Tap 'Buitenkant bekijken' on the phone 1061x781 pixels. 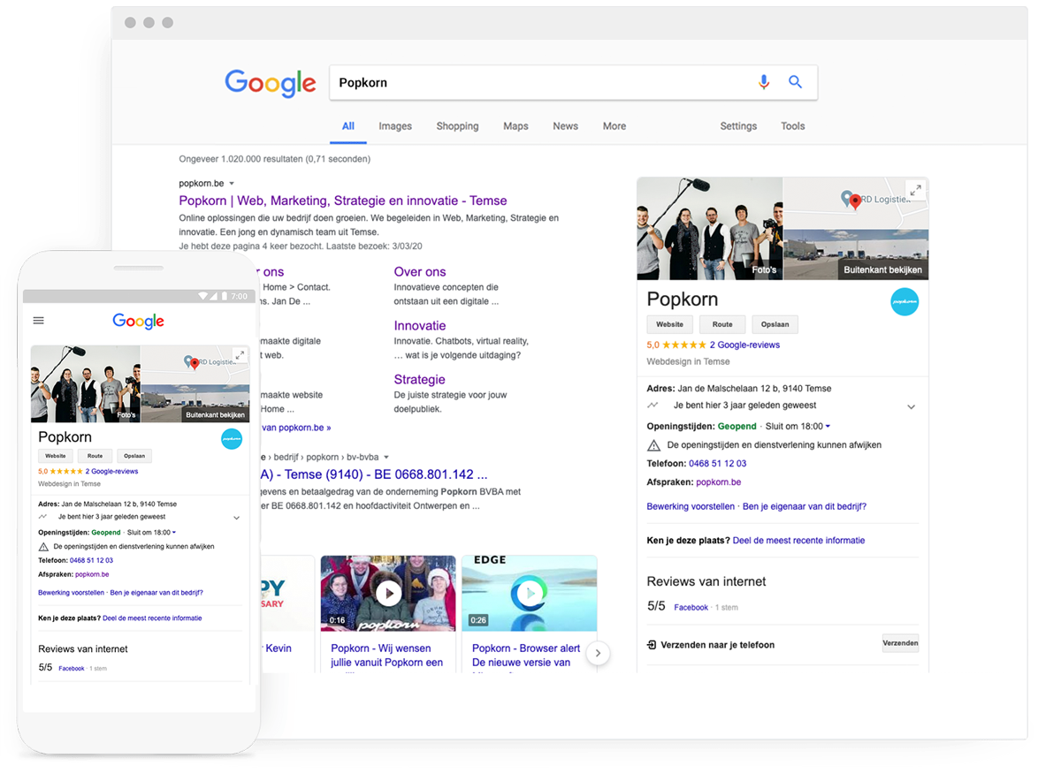pos(195,404)
